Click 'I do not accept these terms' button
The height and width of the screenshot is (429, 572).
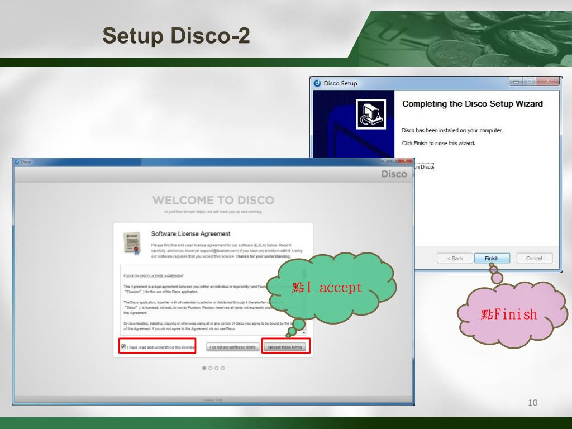tap(233, 347)
